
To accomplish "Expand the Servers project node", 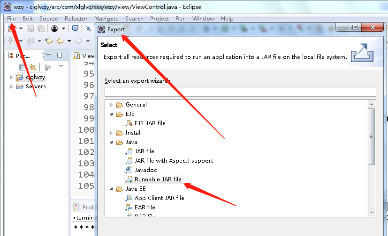I will click(11, 86).
